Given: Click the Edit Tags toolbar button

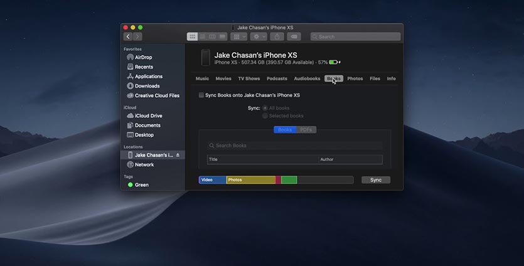Looking at the screenshot, I should point(294,36).
